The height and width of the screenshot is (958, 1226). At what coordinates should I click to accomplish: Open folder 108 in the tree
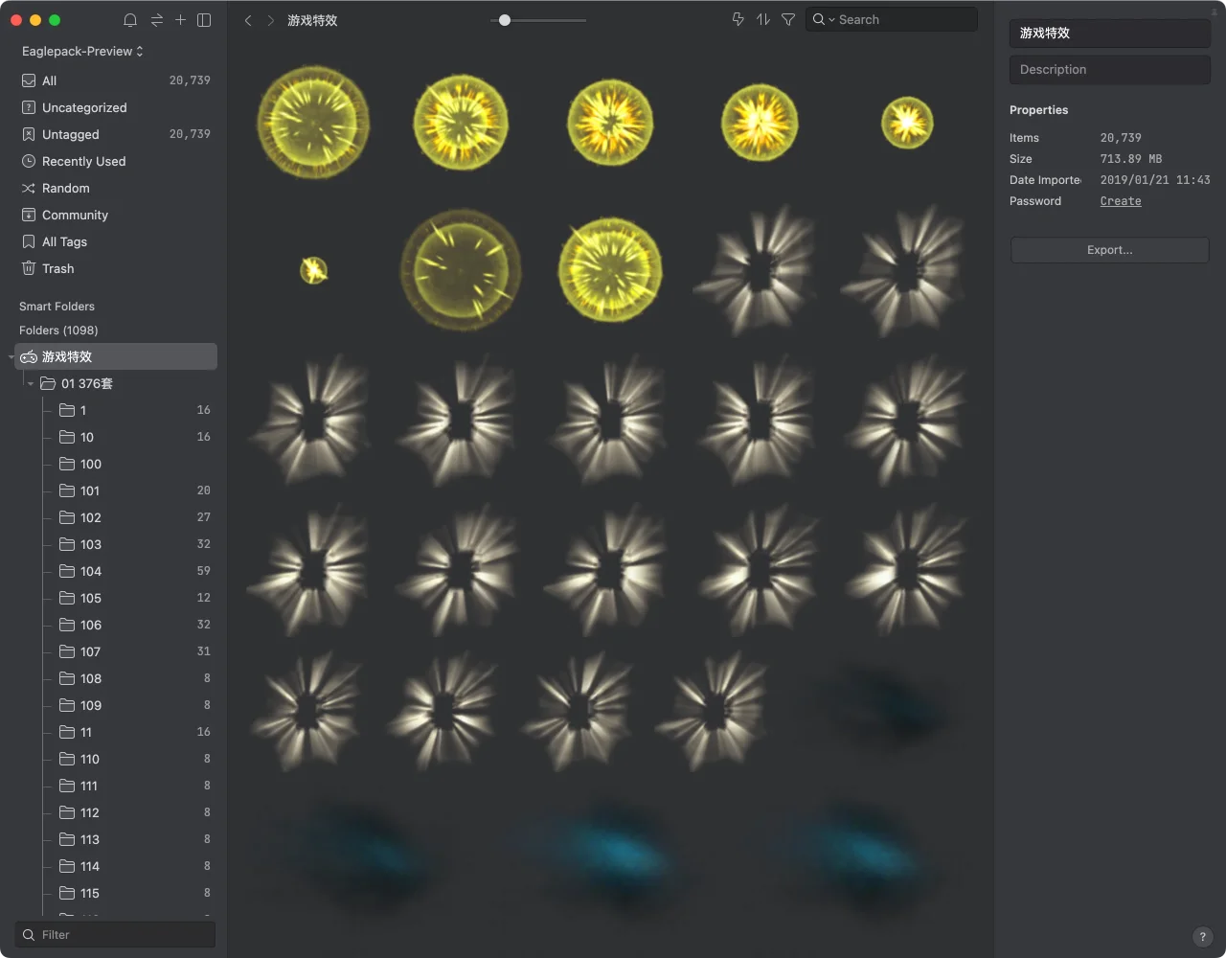[115, 678]
